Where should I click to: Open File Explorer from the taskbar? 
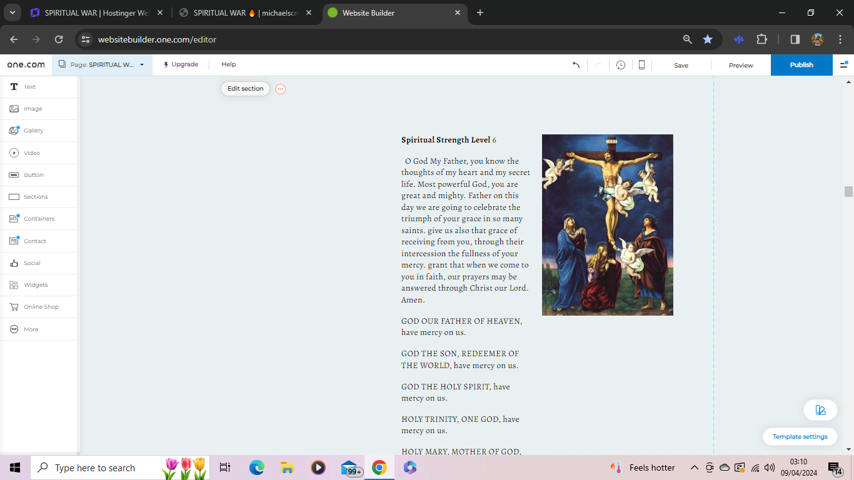click(x=288, y=467)
